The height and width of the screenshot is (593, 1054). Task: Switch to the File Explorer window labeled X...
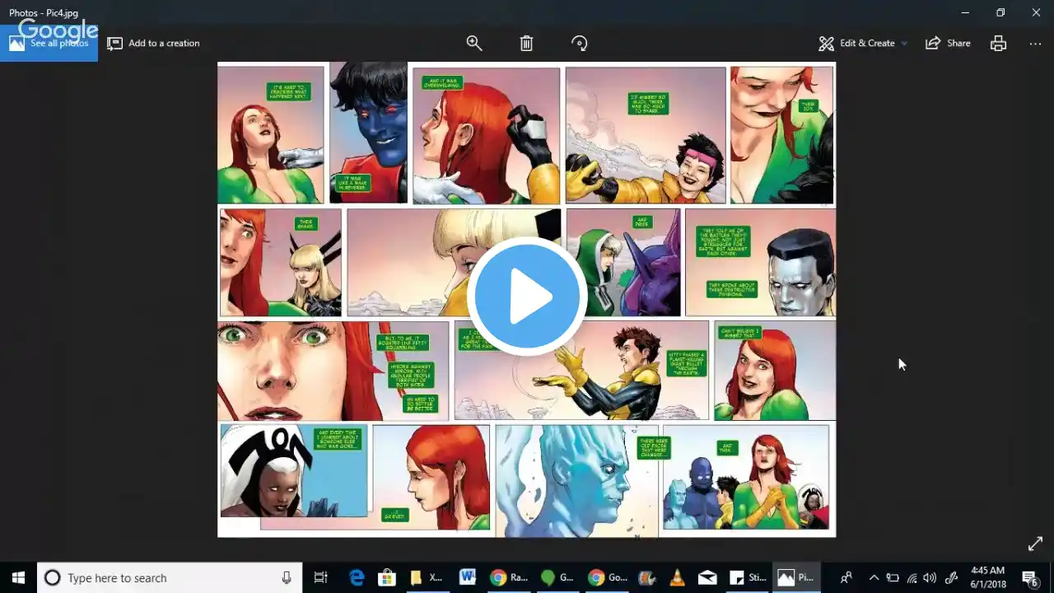[x=427, y=577]
